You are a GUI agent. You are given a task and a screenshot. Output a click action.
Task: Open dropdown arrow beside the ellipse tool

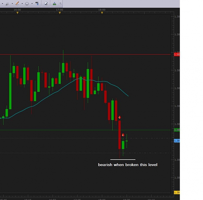pyautogui.click(x=32, y=4)
